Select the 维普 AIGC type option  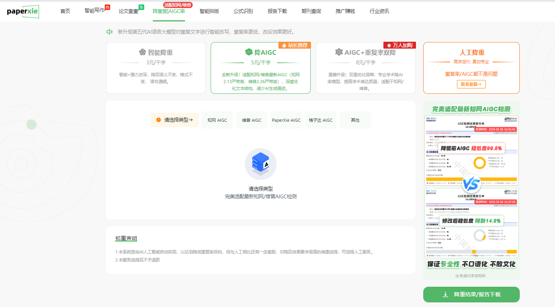(x=252, y=120)
